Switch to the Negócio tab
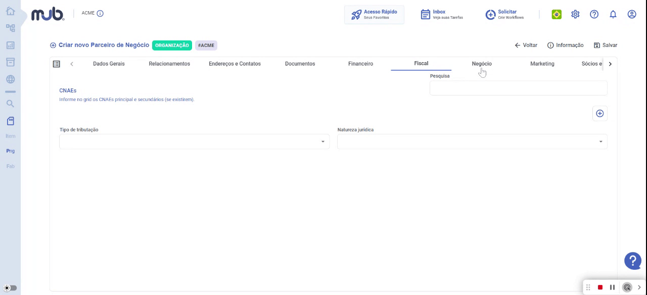The height and width of the screenshot is (295, 647). tap(482, 64)
